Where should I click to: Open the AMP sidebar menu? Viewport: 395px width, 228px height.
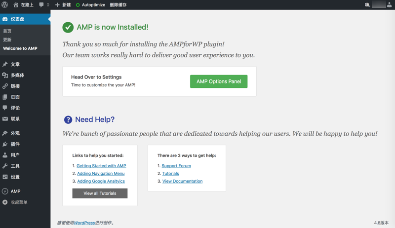[x=15, y=191]
